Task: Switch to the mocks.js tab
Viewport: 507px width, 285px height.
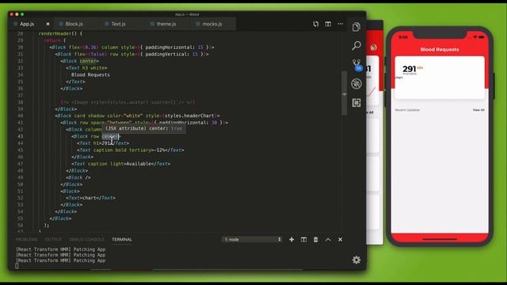Action: click(x=212, y=24)
